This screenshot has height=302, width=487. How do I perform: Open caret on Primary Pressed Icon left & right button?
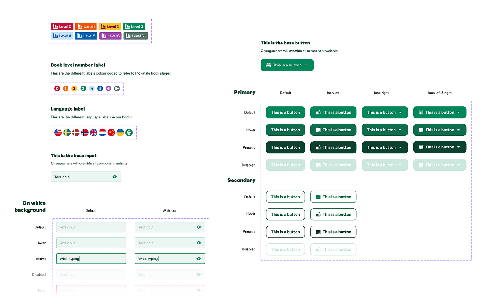tap(458, 147)
